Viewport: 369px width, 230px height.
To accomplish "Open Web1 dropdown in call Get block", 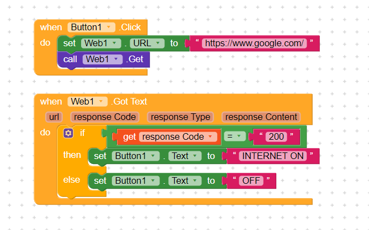I will point(103,59).
